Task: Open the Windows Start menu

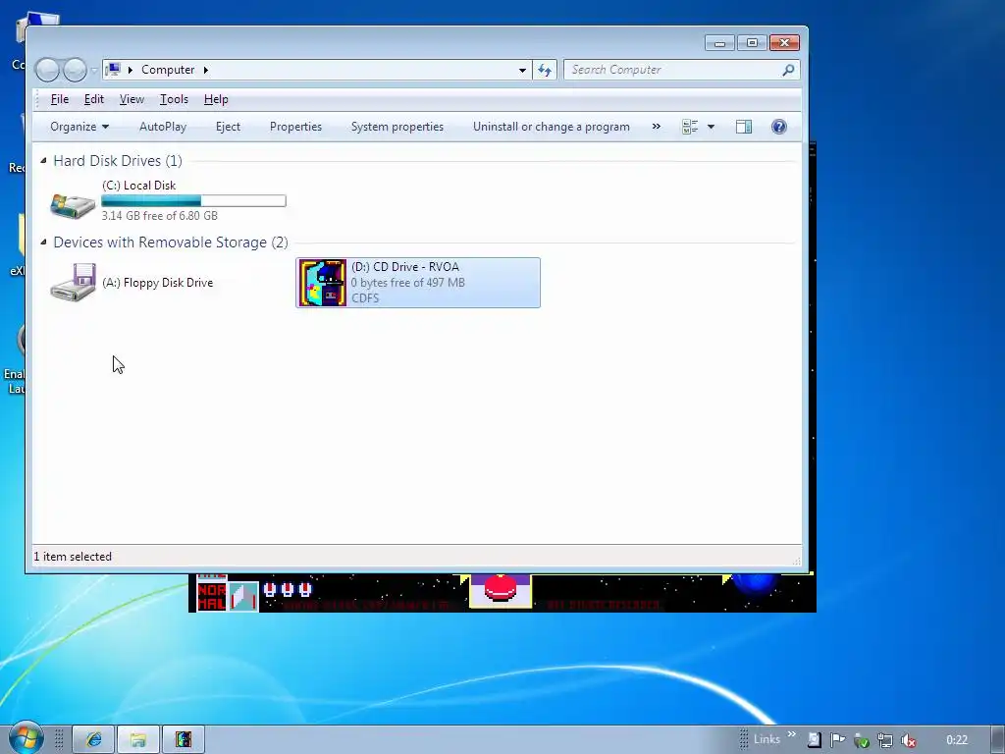Action: 26,738
